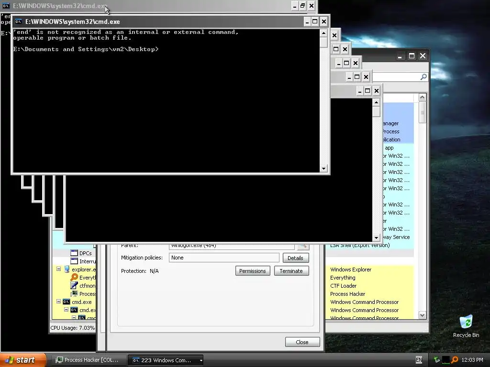Viewport: 490px width, 367px height.
Task: Maximize the front cmd.exe window
Action: pyautogui.click(x=315, y=22)
